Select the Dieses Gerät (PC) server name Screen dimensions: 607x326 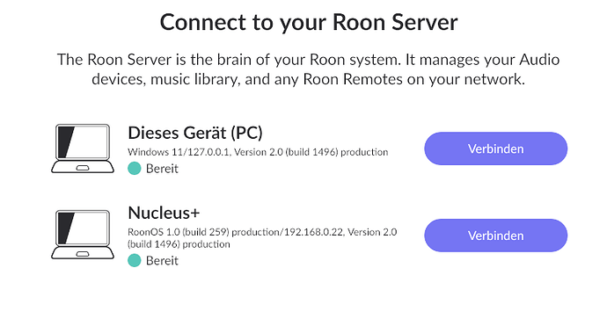pos(195,133)
